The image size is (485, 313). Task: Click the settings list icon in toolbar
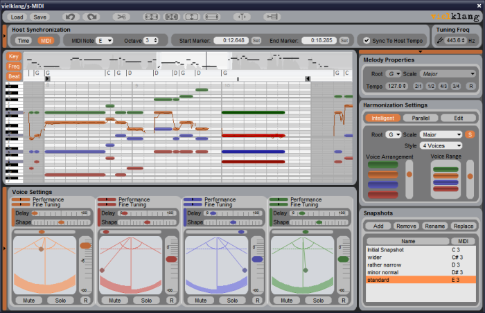click(272, 17)
